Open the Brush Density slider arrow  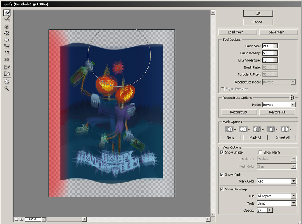pos(275,53)
